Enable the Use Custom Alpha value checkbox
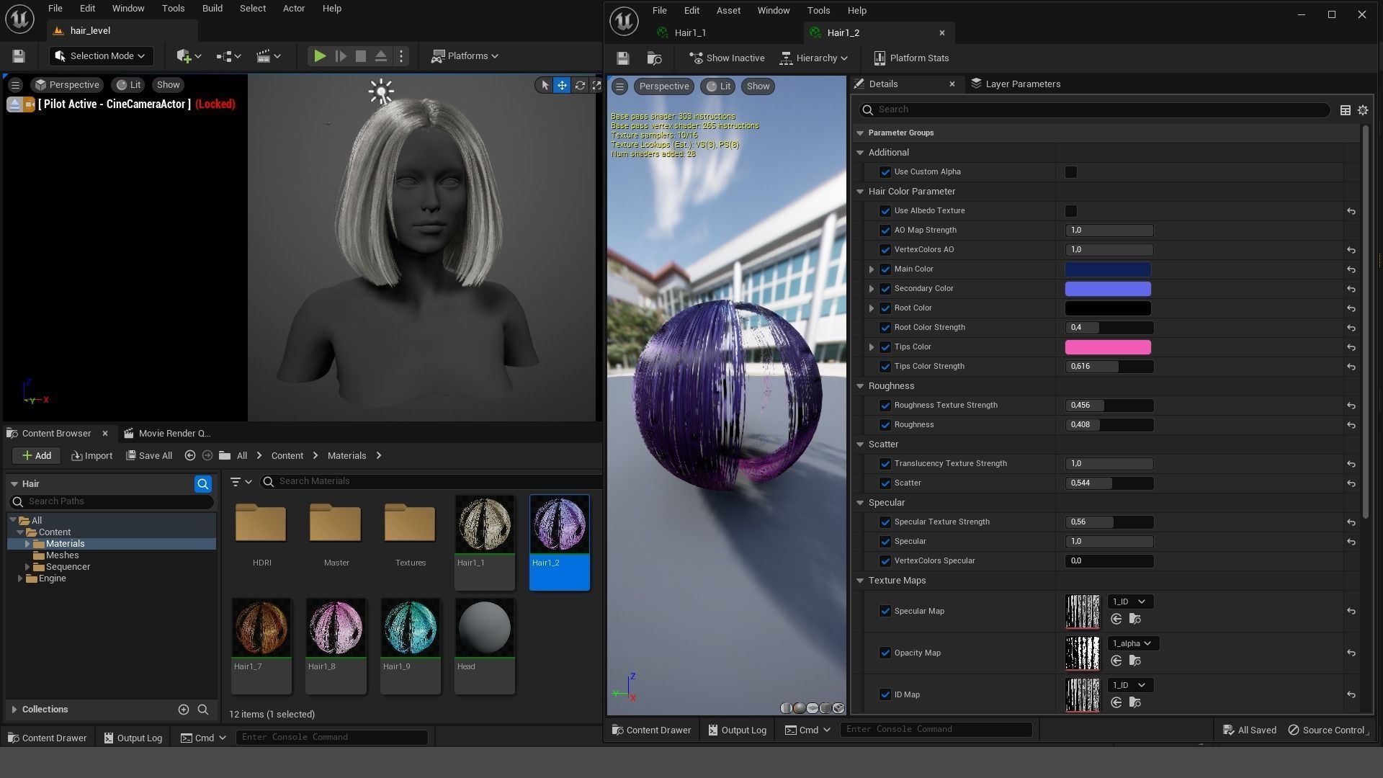The width and height of the screenshot is (1383, 778). 1071,172
